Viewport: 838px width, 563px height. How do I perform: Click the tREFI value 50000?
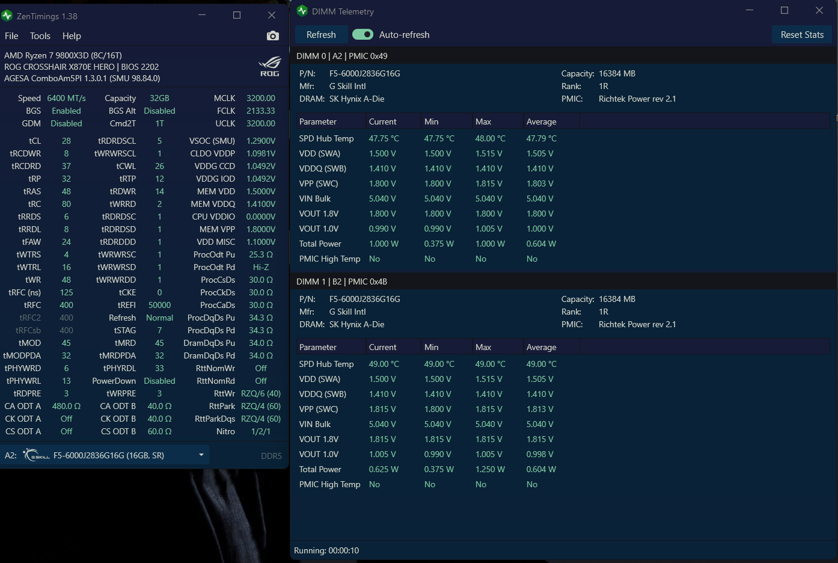point(159,305)
